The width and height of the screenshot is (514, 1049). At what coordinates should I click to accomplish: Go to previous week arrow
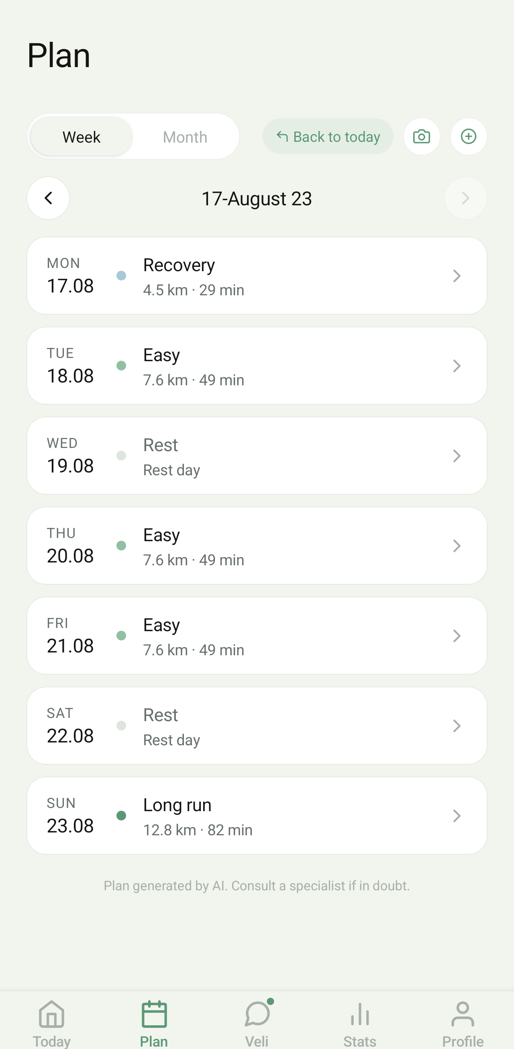point(48,198)
